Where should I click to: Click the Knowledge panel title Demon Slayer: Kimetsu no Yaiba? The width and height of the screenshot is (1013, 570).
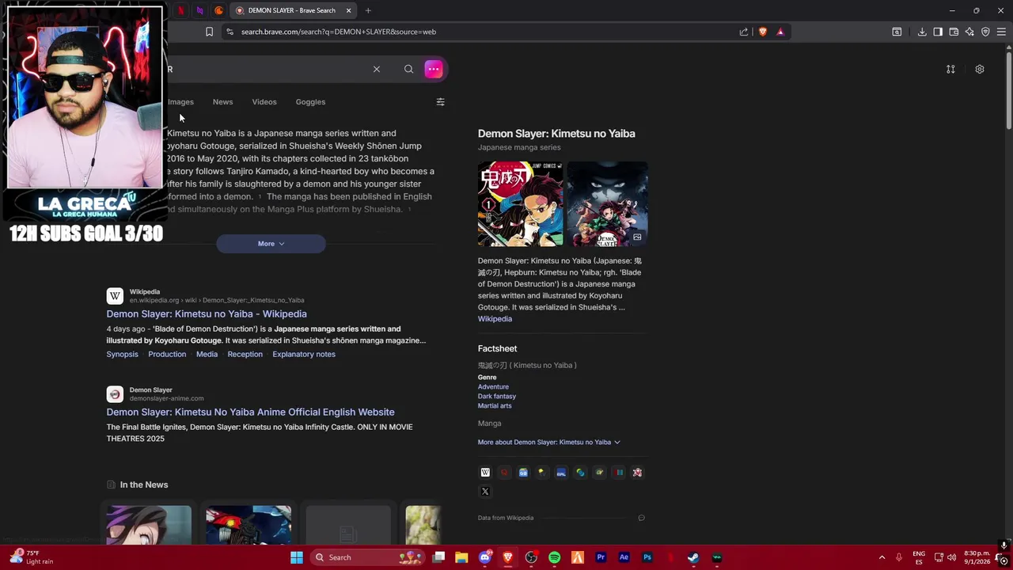point(556,134)
